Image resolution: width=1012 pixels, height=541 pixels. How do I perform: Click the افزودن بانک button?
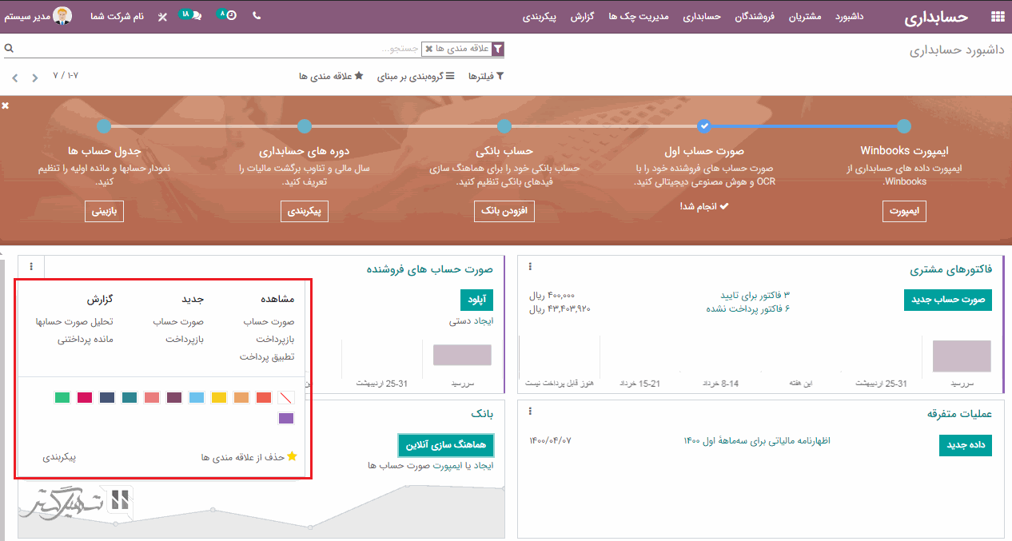click(x=504, y=211)
